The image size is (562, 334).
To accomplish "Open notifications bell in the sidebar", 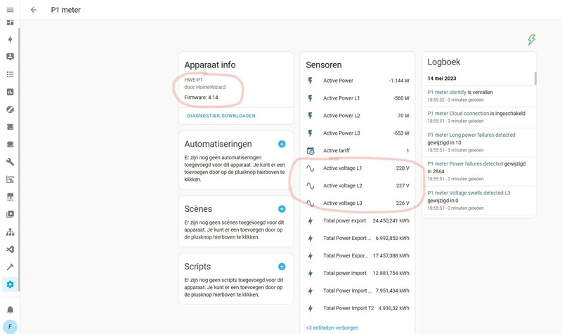I will coord(11,309).
